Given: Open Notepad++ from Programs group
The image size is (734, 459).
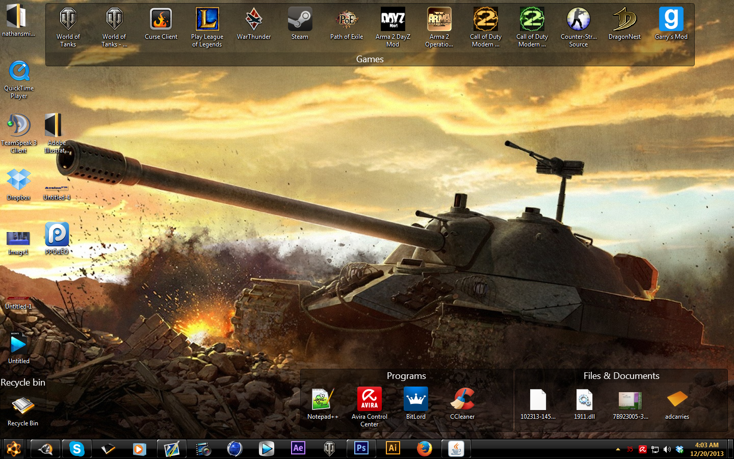Looking at the screenshot, I should 323,404.
